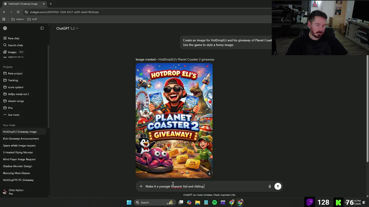The image size is (369, 207).
Task: Open the score system project
Action: pyautogui.click(x=16, y=87)
